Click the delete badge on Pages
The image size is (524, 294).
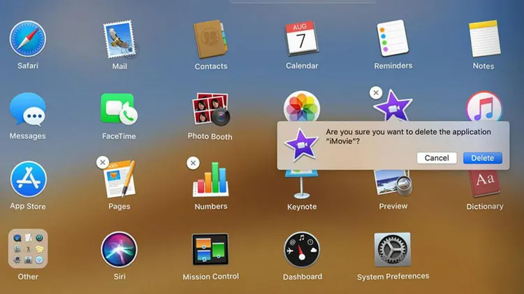point(103,163)
